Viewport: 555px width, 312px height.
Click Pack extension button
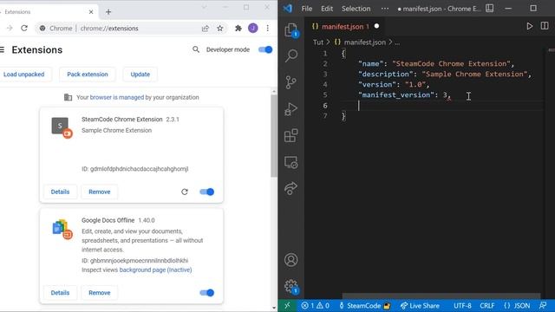click(x=88, y=75)
